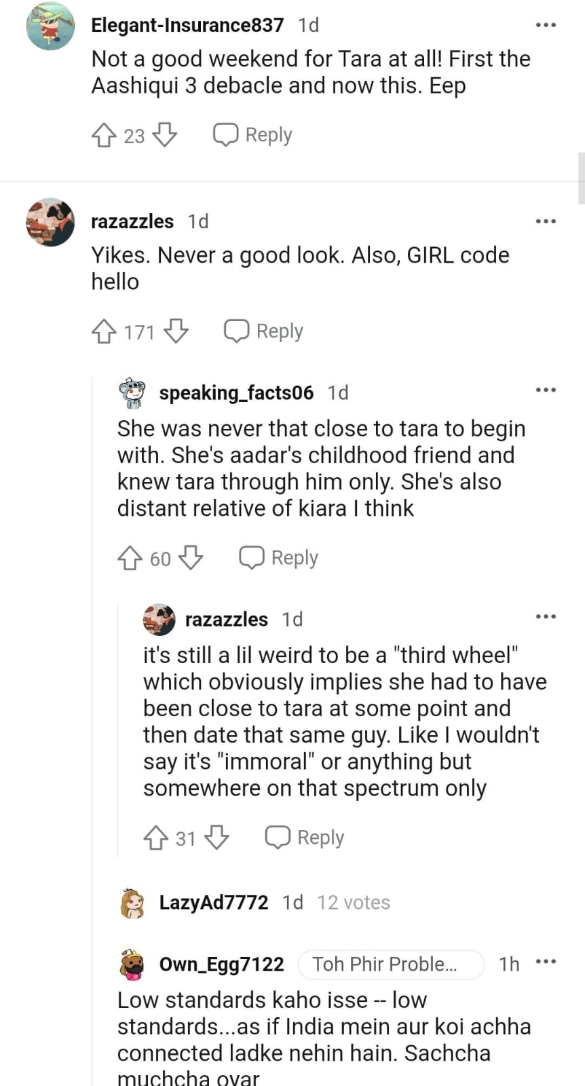Reply to Elegant-Insurance837's comment
The image size is (585, 1086).
click(x=253, y=135)
